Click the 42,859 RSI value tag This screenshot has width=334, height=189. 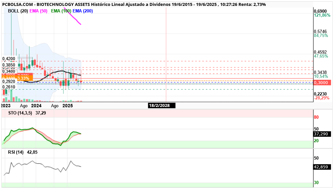322,167
